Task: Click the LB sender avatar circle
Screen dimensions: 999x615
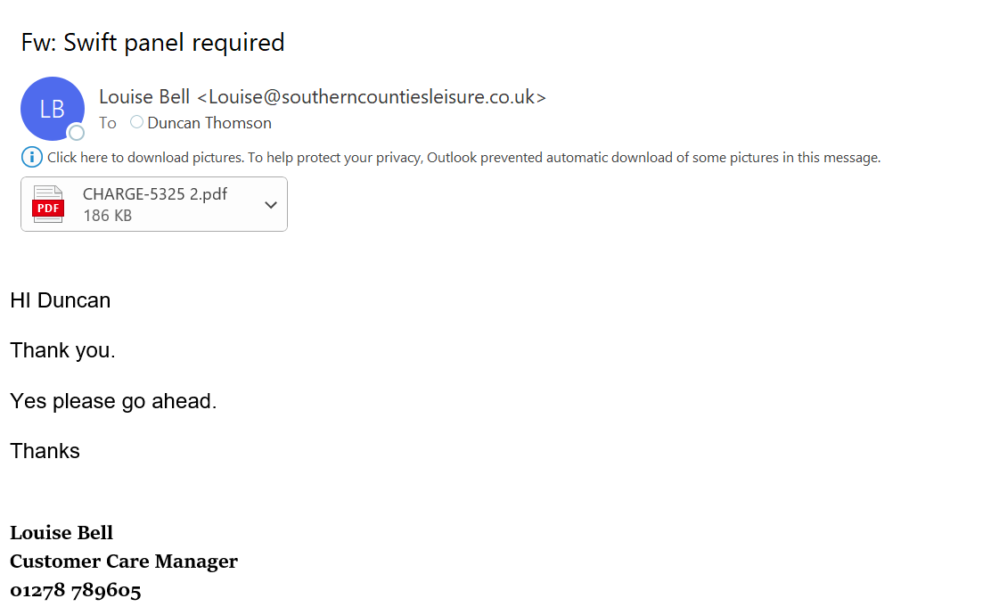Action: click(x=52, y=109)
